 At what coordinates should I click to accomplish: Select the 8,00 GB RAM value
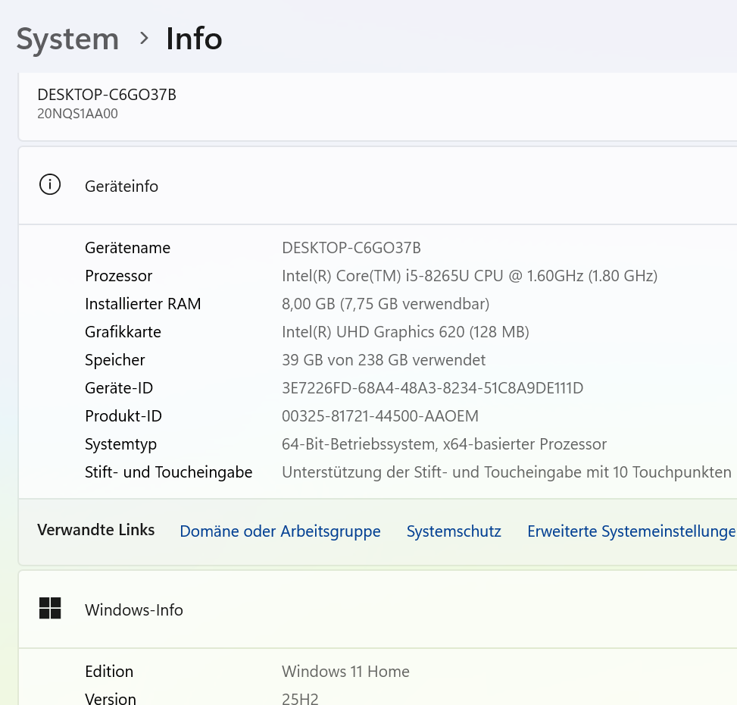386,304
